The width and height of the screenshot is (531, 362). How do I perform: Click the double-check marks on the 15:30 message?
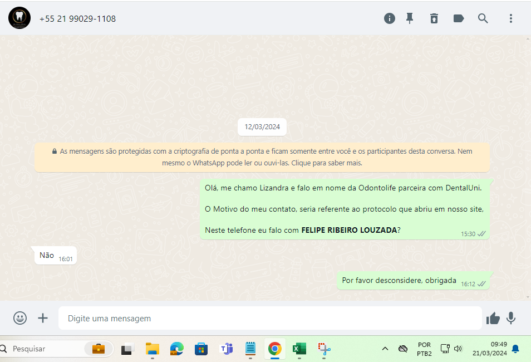[x=481, y=233]
